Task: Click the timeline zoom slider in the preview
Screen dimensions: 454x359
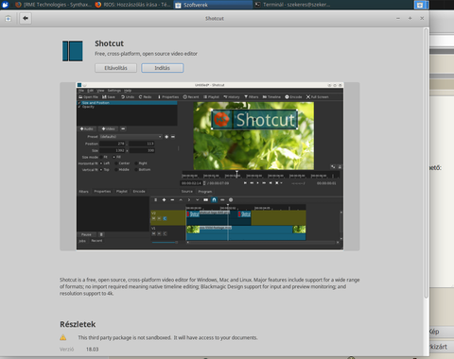Action: [x=165, y=243]
